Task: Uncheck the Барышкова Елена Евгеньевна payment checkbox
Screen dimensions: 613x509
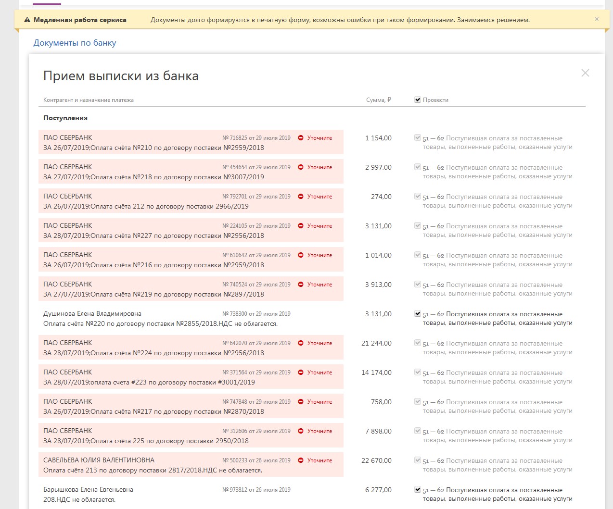Action: click(418, 490)
